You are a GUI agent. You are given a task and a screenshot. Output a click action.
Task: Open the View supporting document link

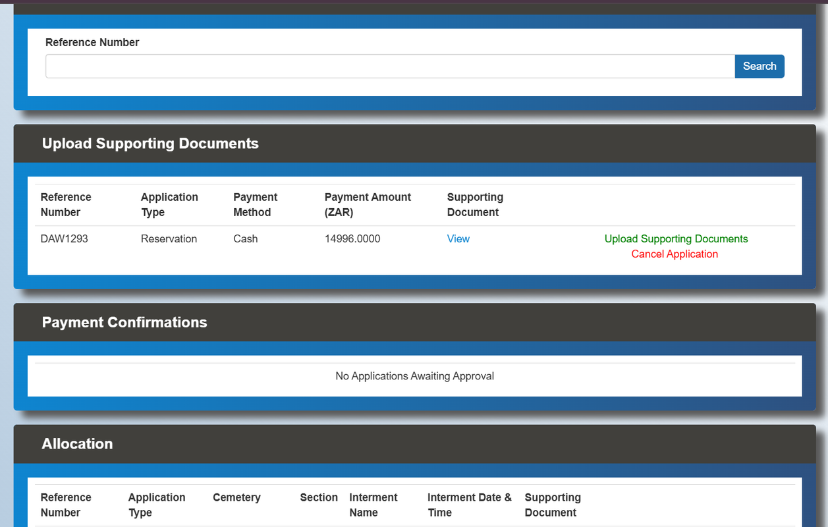pyautogui.click(x=458, y=238)
